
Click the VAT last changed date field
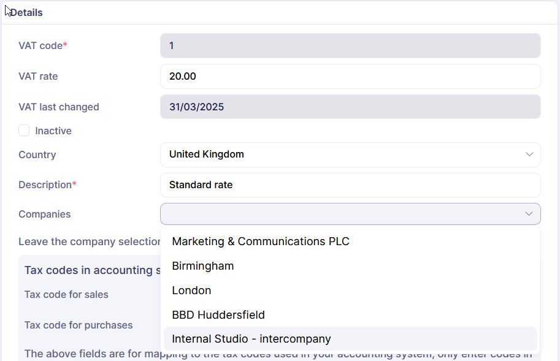click(350, 107)
